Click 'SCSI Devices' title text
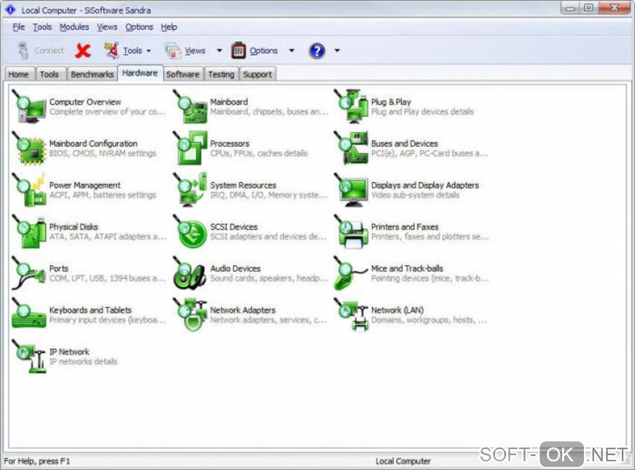The image size is (635, 470). pyautogui.click(x=233, y=227)
